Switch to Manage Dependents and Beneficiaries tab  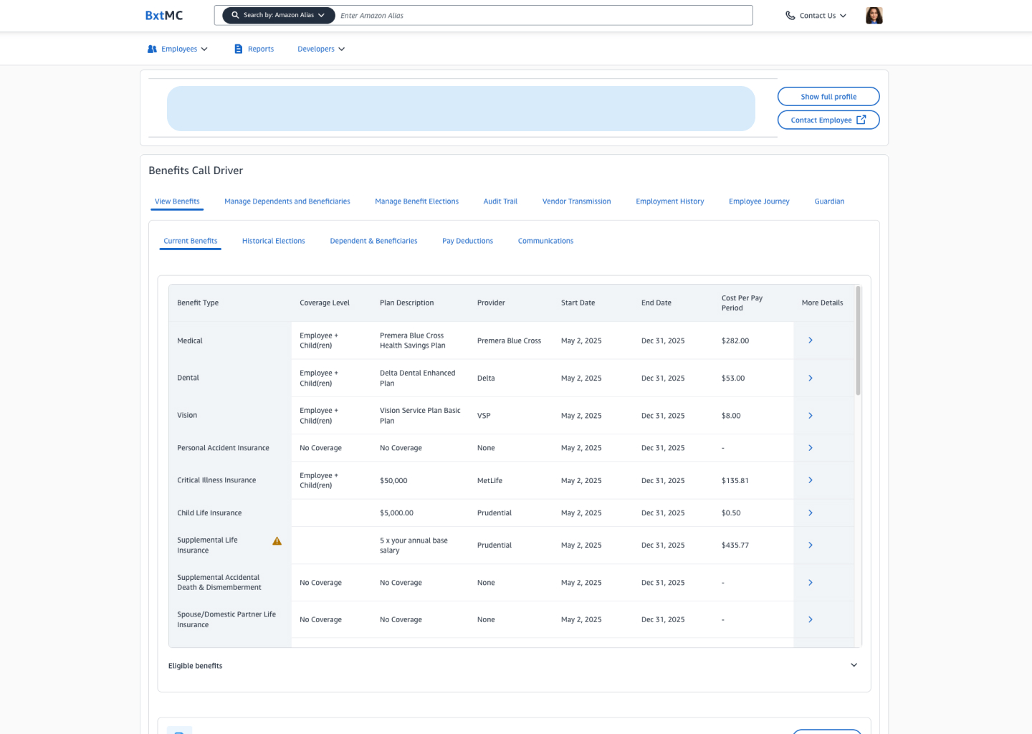pyautogui.click(x=287, y=201)
